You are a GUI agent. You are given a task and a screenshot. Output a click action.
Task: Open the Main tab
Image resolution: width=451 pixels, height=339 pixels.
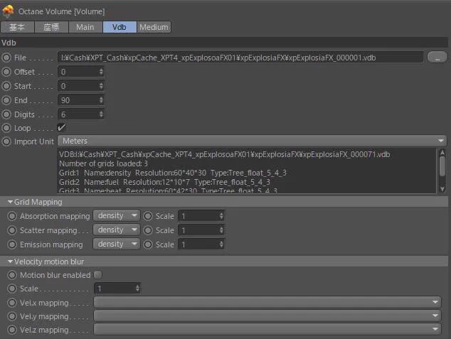coord(85,27)
